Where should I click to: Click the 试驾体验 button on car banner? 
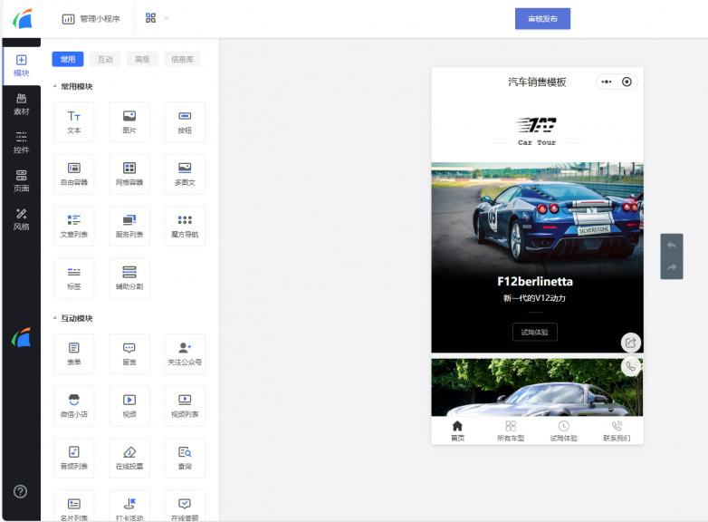click(534, 333)
